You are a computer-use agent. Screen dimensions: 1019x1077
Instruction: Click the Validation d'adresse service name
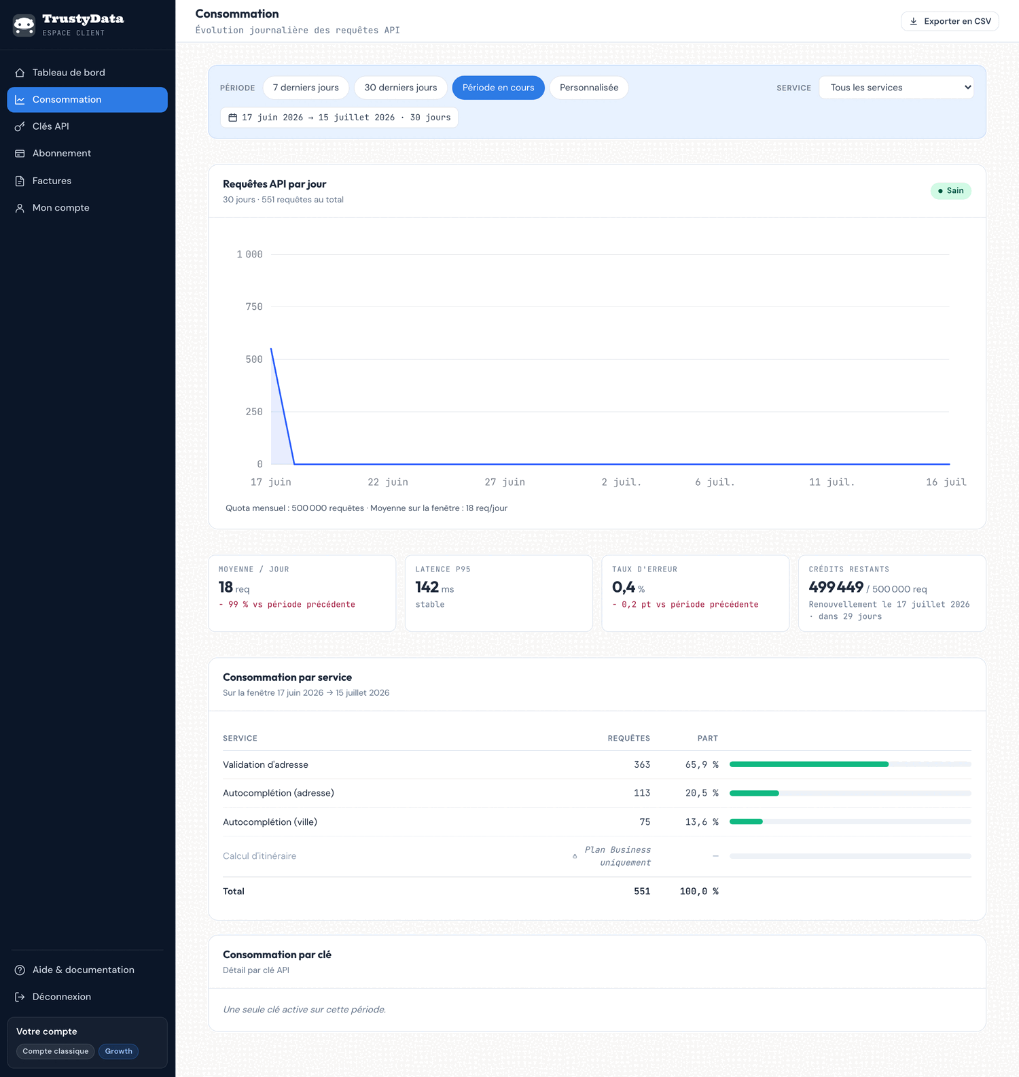point(266,765)
